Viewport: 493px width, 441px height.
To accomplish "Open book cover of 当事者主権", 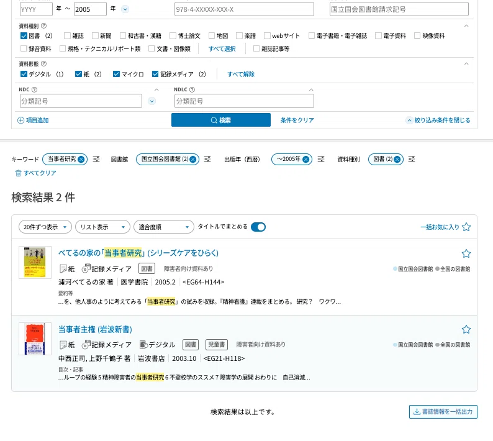I will pyautogui.click(x=35, y=339).
